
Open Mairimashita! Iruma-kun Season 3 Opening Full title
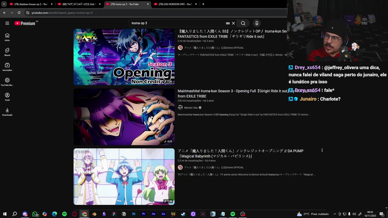point(232,94)
